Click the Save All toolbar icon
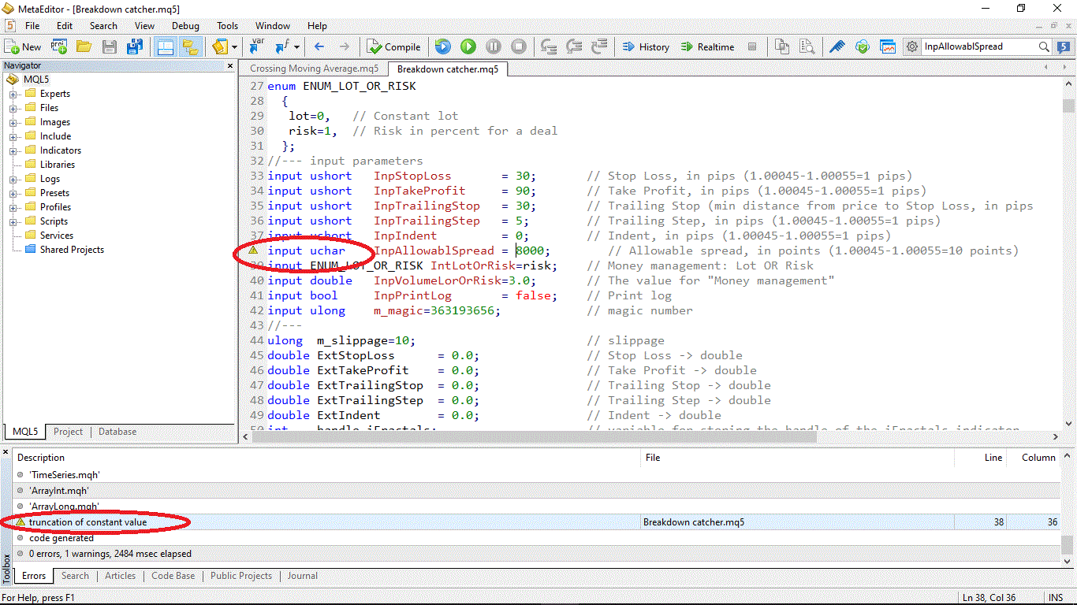The height and width of the screenshot is (605, 1077). point(135,47)
